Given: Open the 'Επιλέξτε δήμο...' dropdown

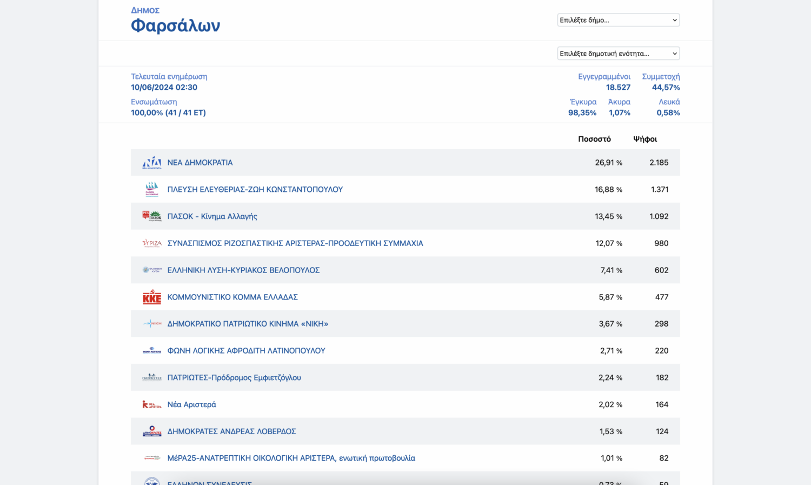Looking at the screenshot, I should [x=619, y=20].
